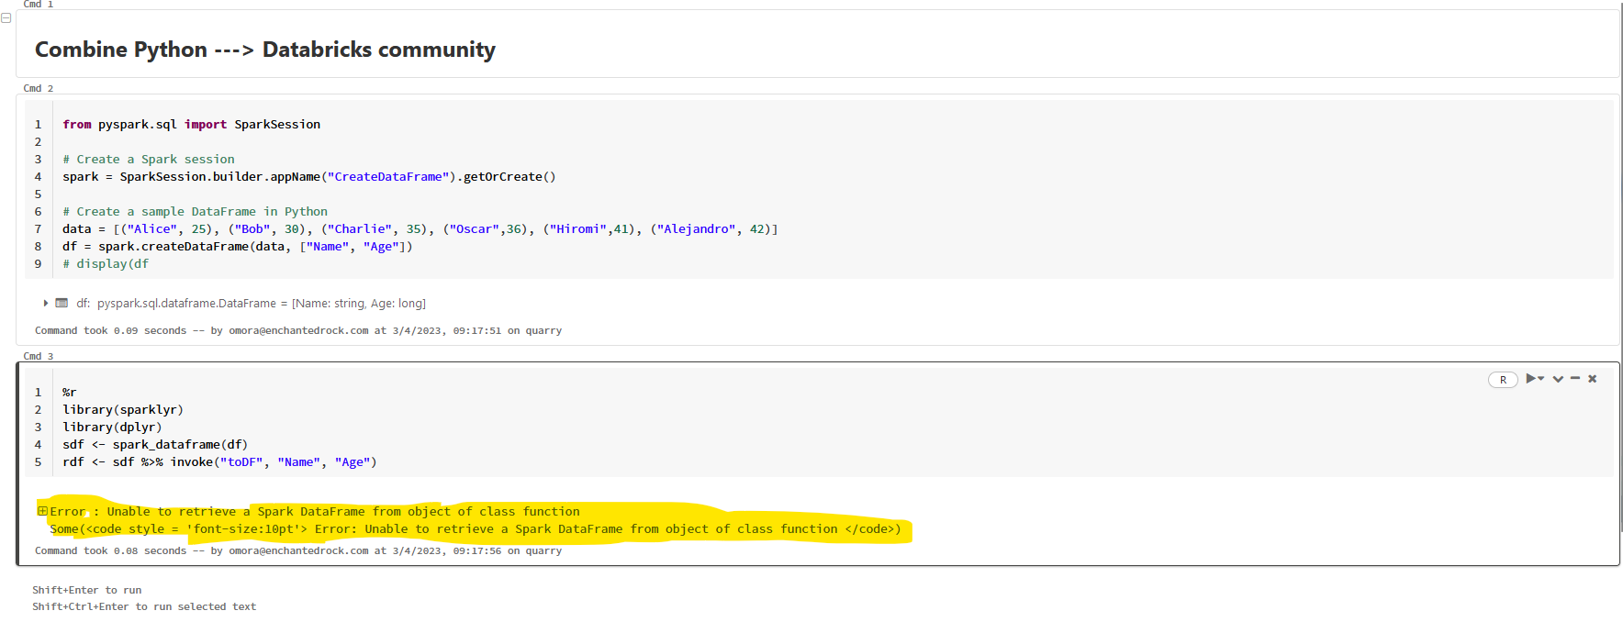Open the cell actions chevron menu

tap(1558, 379)
